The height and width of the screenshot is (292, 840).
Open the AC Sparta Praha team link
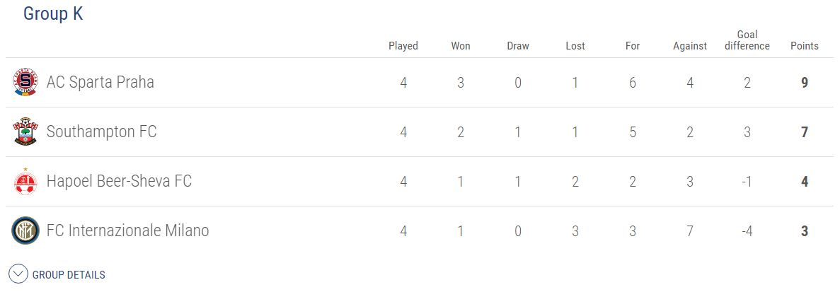click(x=100, y=83)
